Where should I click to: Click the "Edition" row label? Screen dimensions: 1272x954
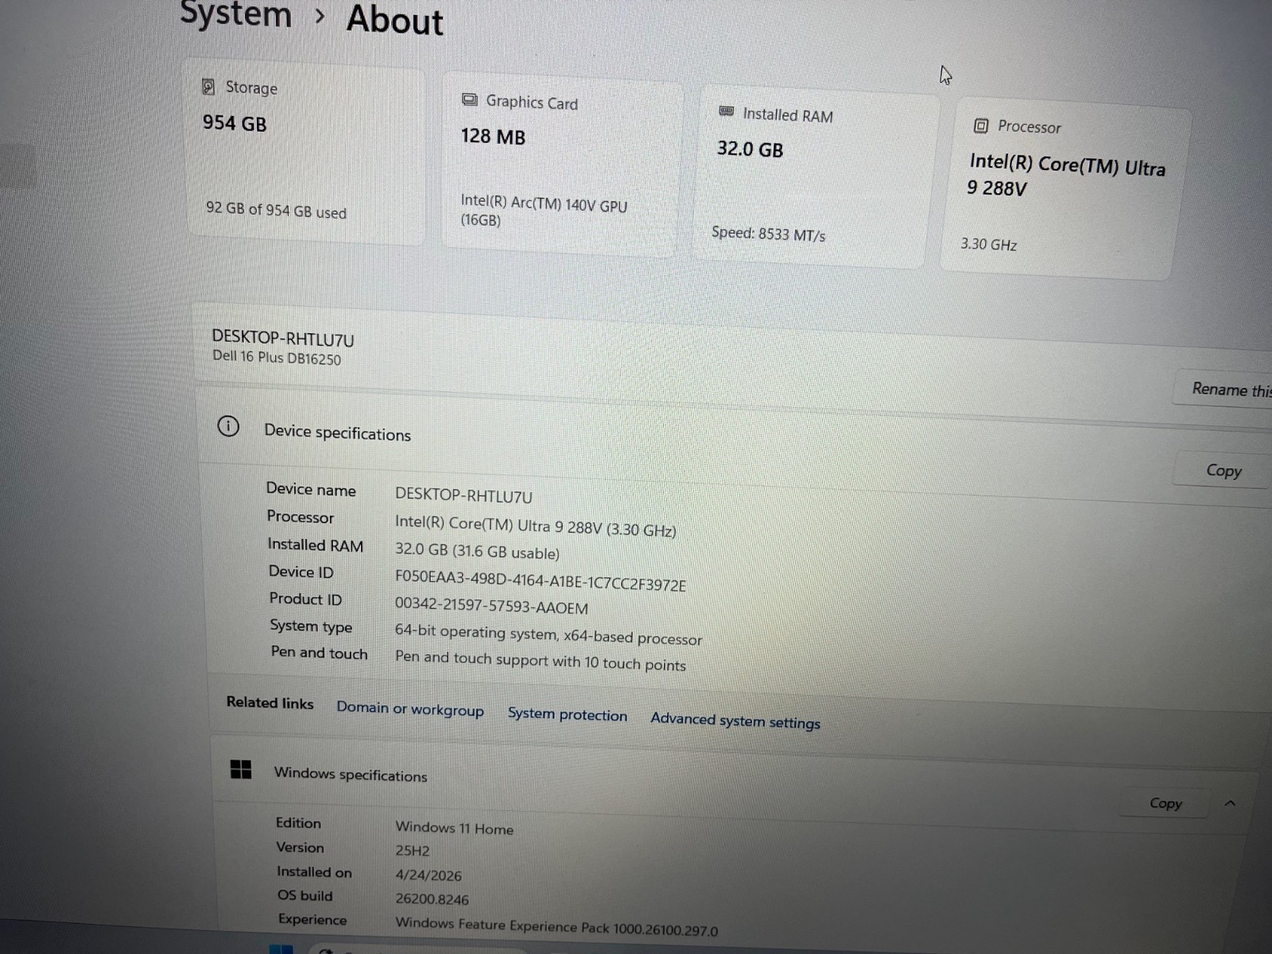pos(298,823)
